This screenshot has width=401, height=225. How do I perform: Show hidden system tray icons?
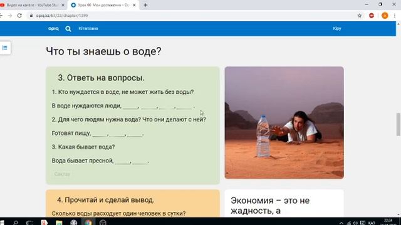pyautogui.click(x=341, y=223)
